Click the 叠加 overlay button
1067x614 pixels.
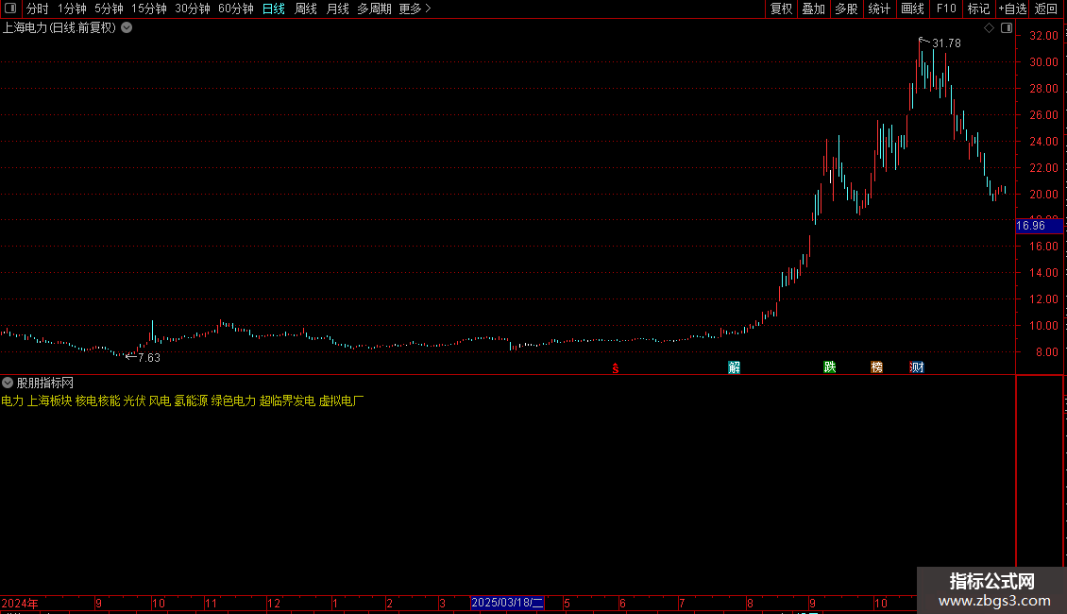[x=814, y=9]
